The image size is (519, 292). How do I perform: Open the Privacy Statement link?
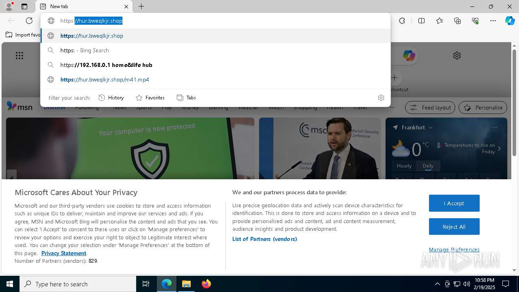pyautogui.click(x=64, y=253)
